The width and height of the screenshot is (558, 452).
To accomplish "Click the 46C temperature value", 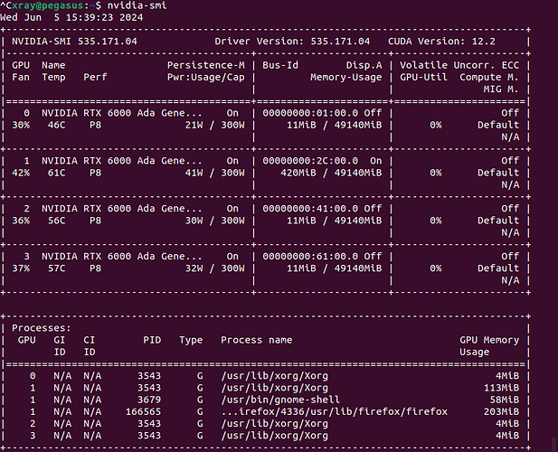I will tap(57, 125).
